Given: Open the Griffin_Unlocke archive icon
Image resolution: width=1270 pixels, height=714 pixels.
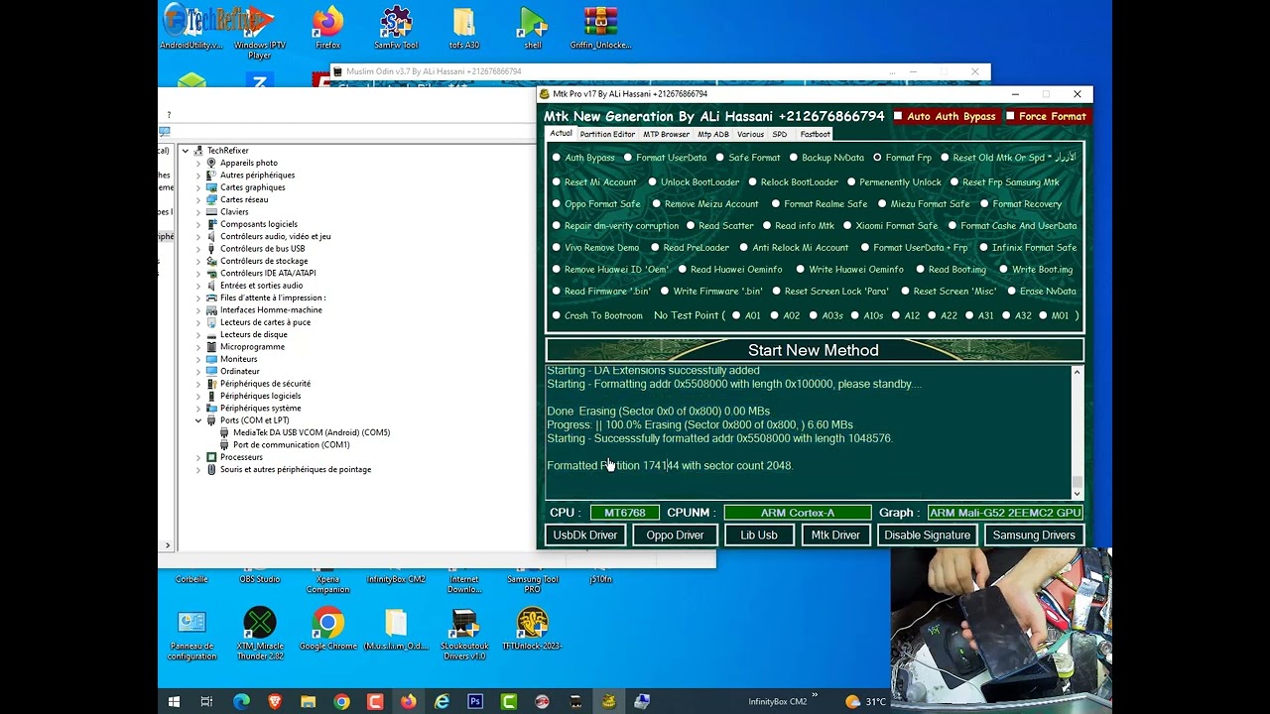Looking at the screenshot, I should pos(600,28).
